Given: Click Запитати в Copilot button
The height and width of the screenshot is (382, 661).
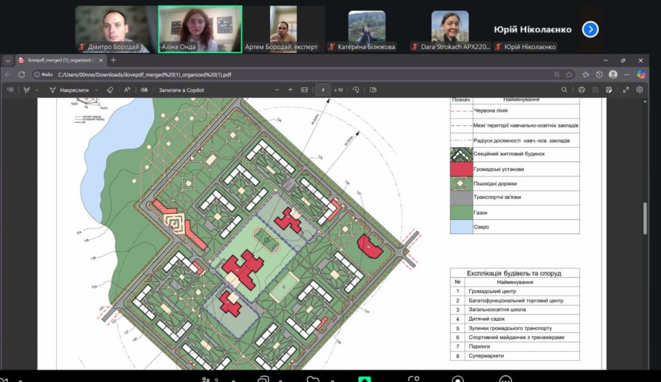Looking at the screenshot, I should click(x=181, y=90).
